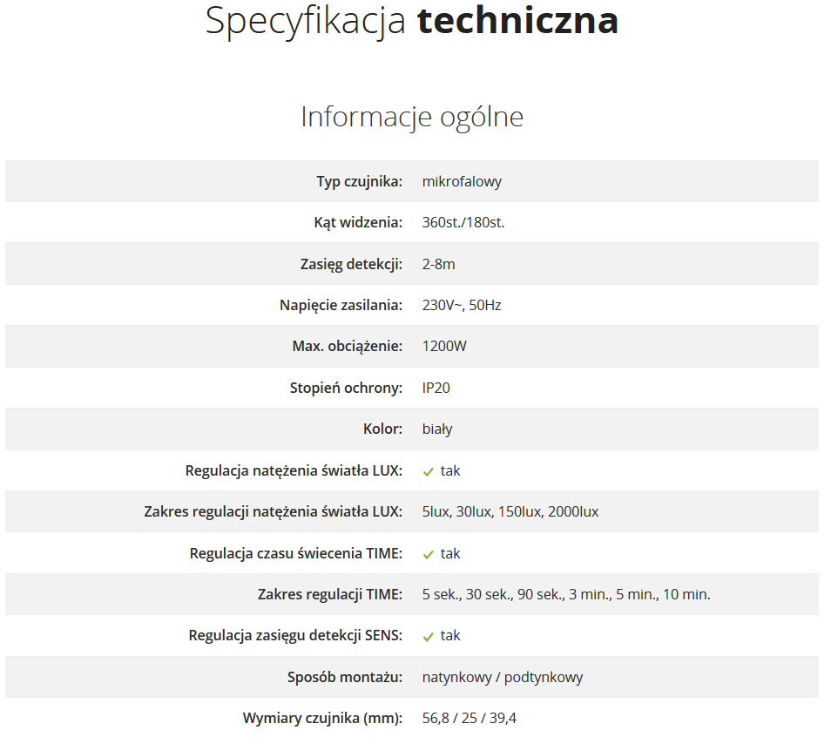Click the 'biały' colour value
Viewport: 831px width, 737px height.
437,429
